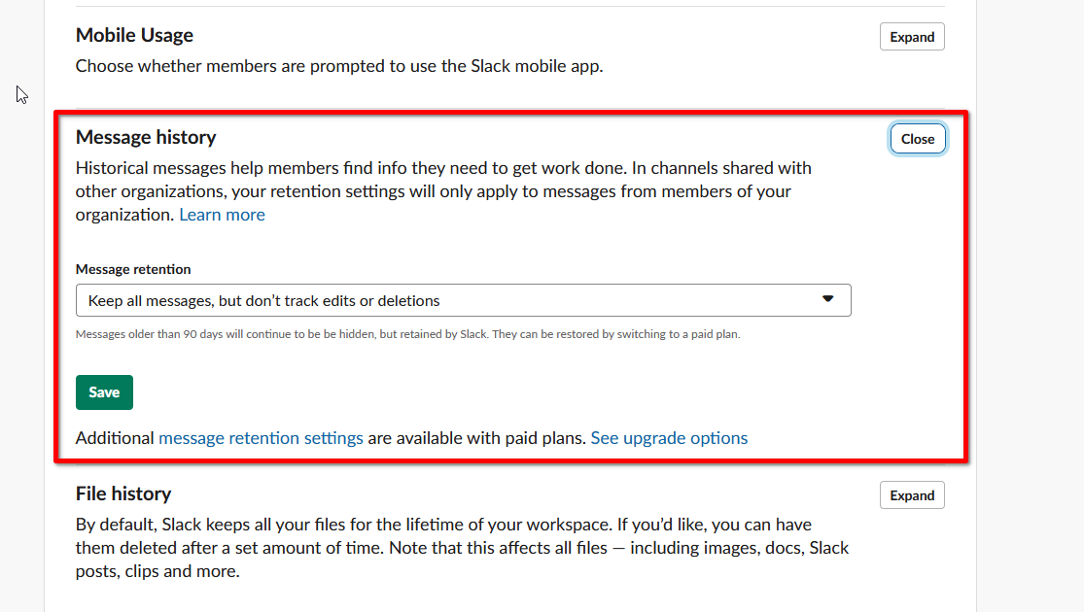Screen dimensions: 1084x612
Task: Save the message retention setting
Action: point(104,392)
